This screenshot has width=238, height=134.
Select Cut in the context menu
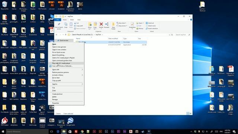pyautogui.click(x=66, y=88)
